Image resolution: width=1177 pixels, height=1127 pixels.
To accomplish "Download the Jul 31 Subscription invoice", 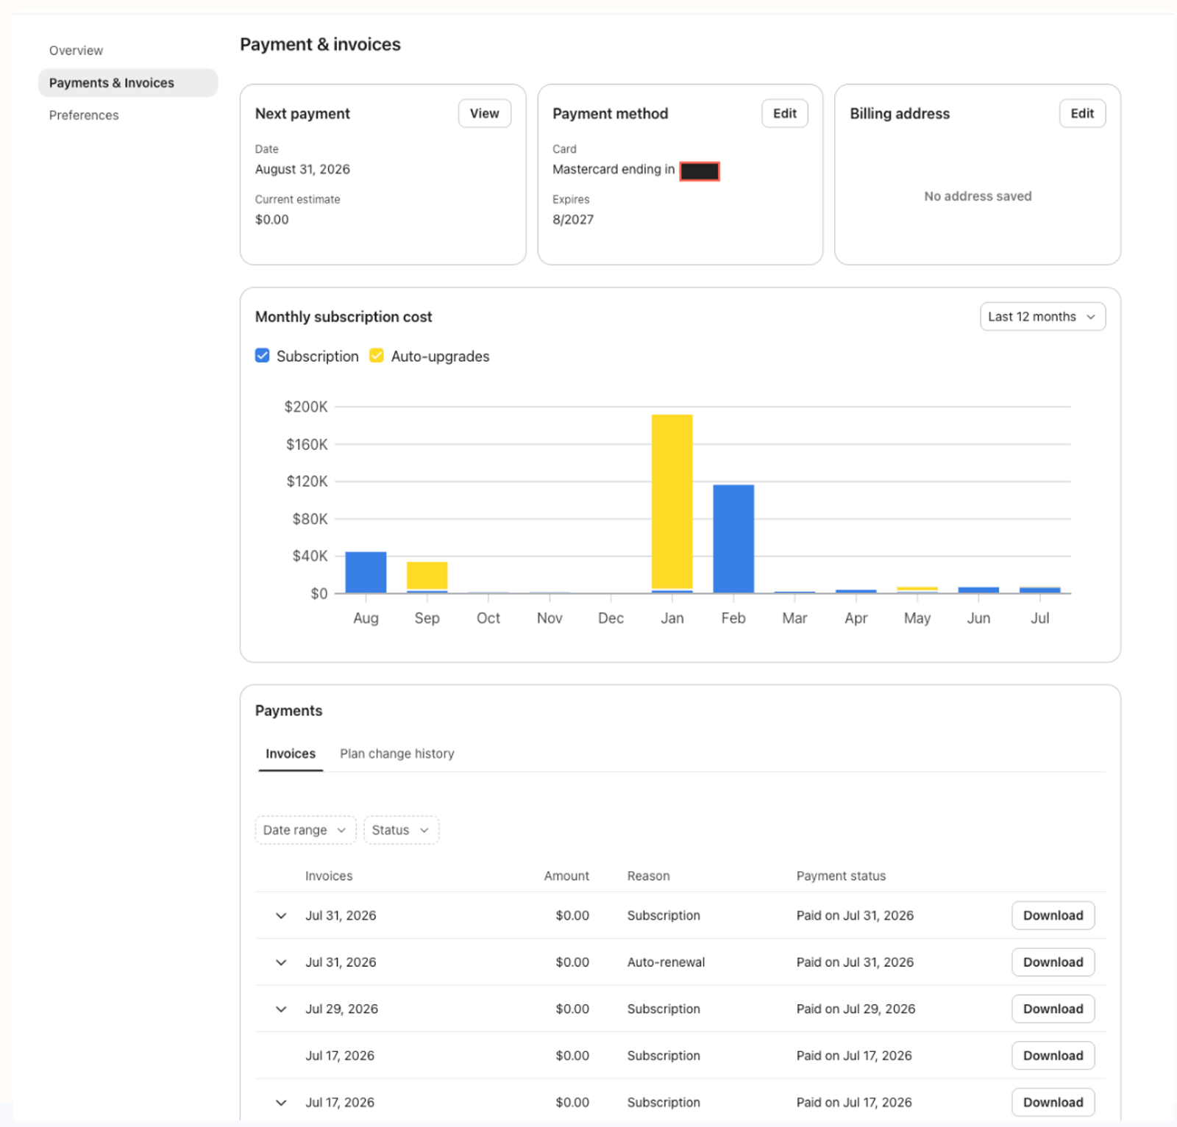I will pos(1053,915).
